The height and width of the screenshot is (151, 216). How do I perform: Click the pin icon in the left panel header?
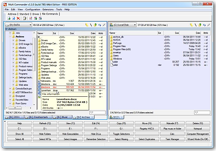point(104,25)
